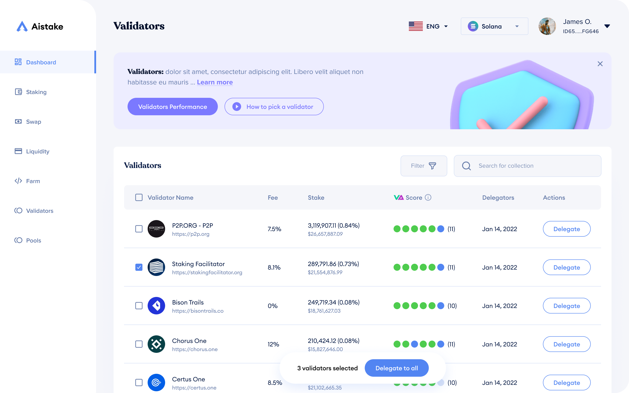The width and height of the screenshot is (629, 393).
Task: Go to Staking in the sidebar
Action: (x=36, y=92)
